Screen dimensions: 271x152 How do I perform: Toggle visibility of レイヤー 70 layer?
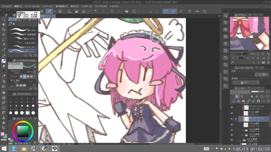point(232,119)
